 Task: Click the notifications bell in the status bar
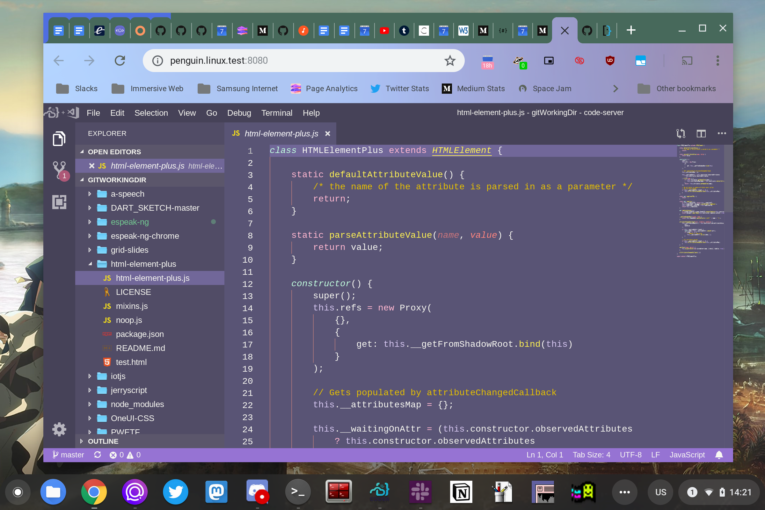(x=719, y=455)
